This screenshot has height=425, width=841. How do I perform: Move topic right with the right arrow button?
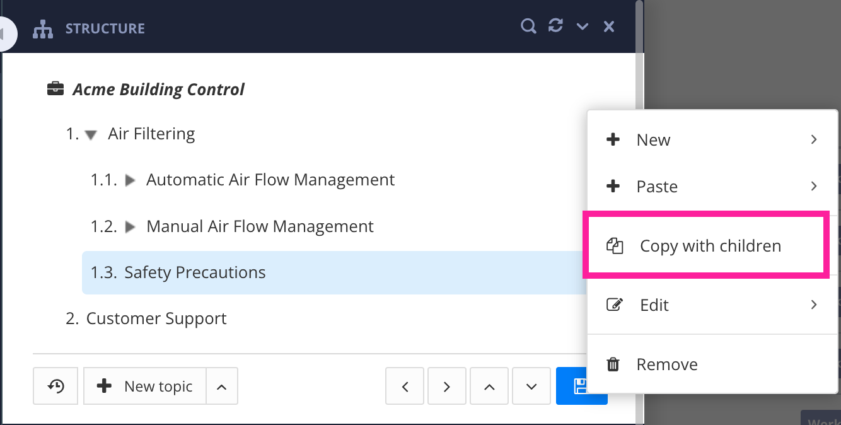(x=446, y=386)
